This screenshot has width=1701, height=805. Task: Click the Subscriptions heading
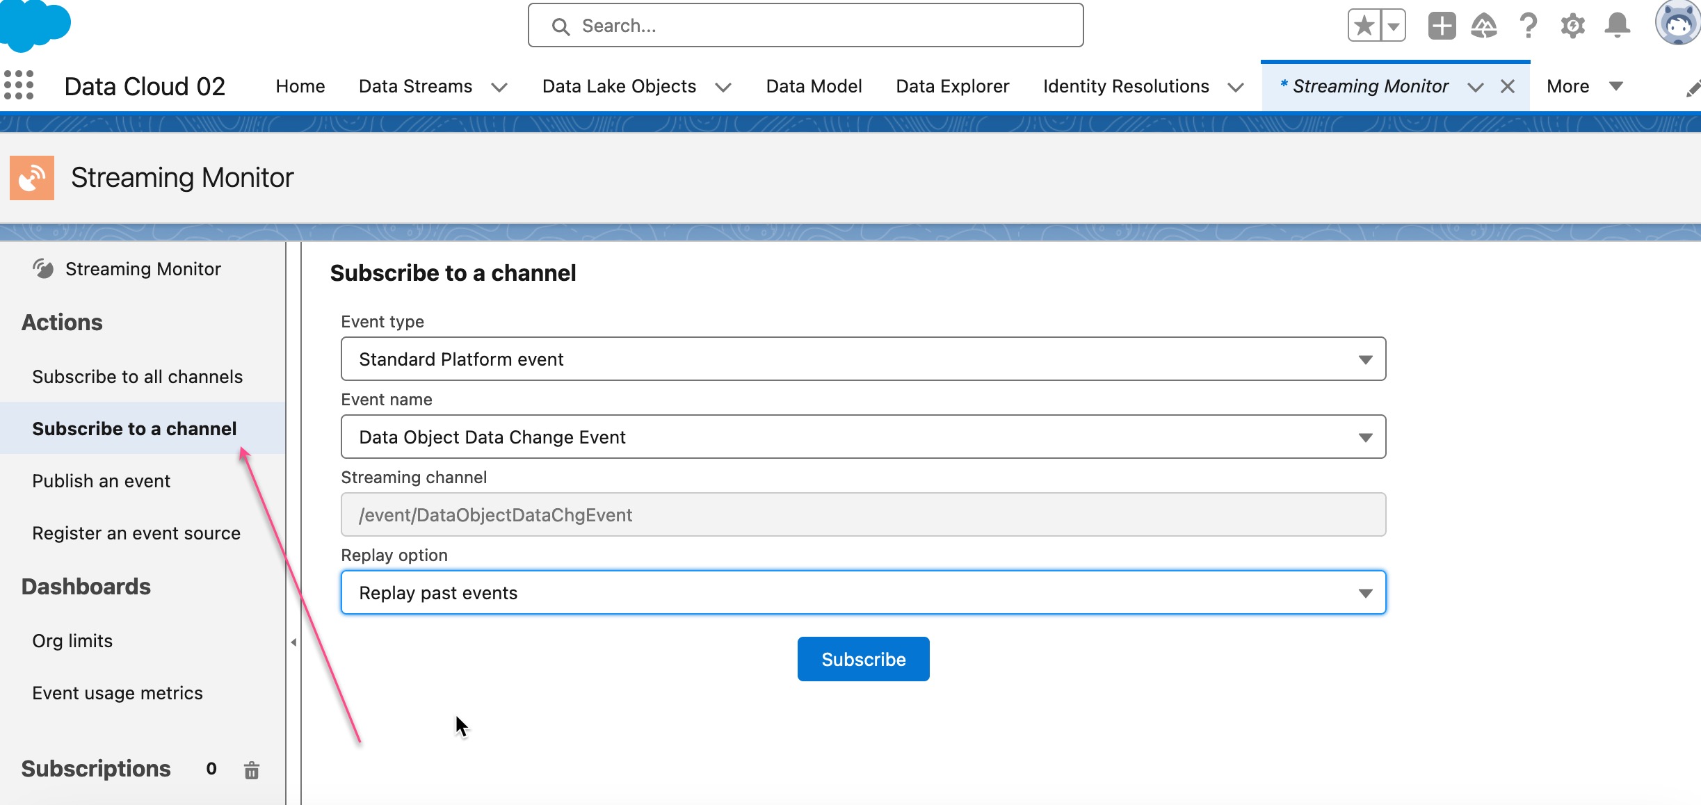click(96, 769)
